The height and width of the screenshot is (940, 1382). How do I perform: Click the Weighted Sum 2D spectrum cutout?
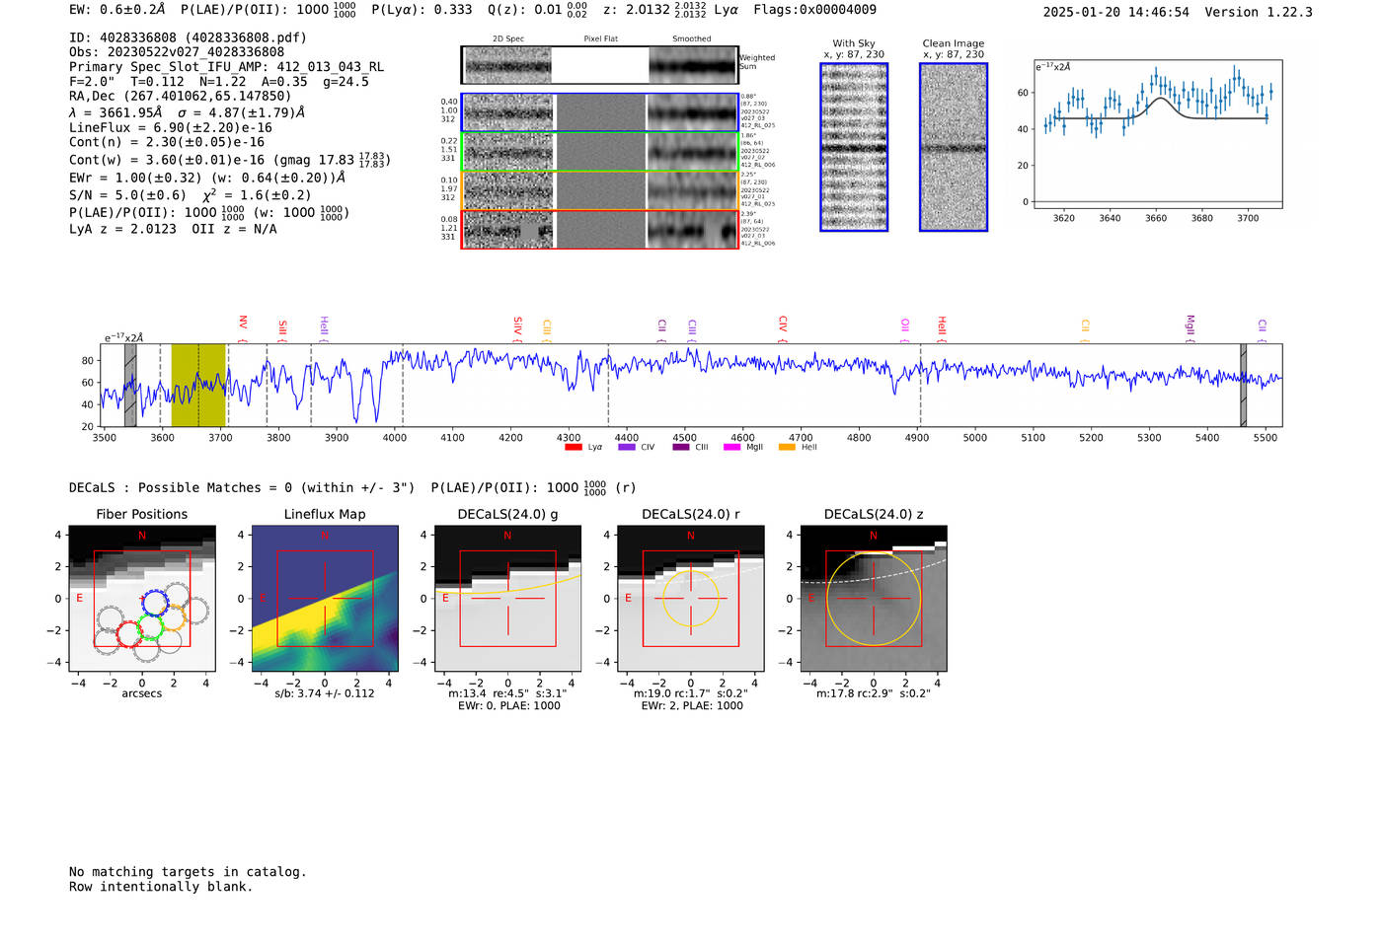click(600, 65)
